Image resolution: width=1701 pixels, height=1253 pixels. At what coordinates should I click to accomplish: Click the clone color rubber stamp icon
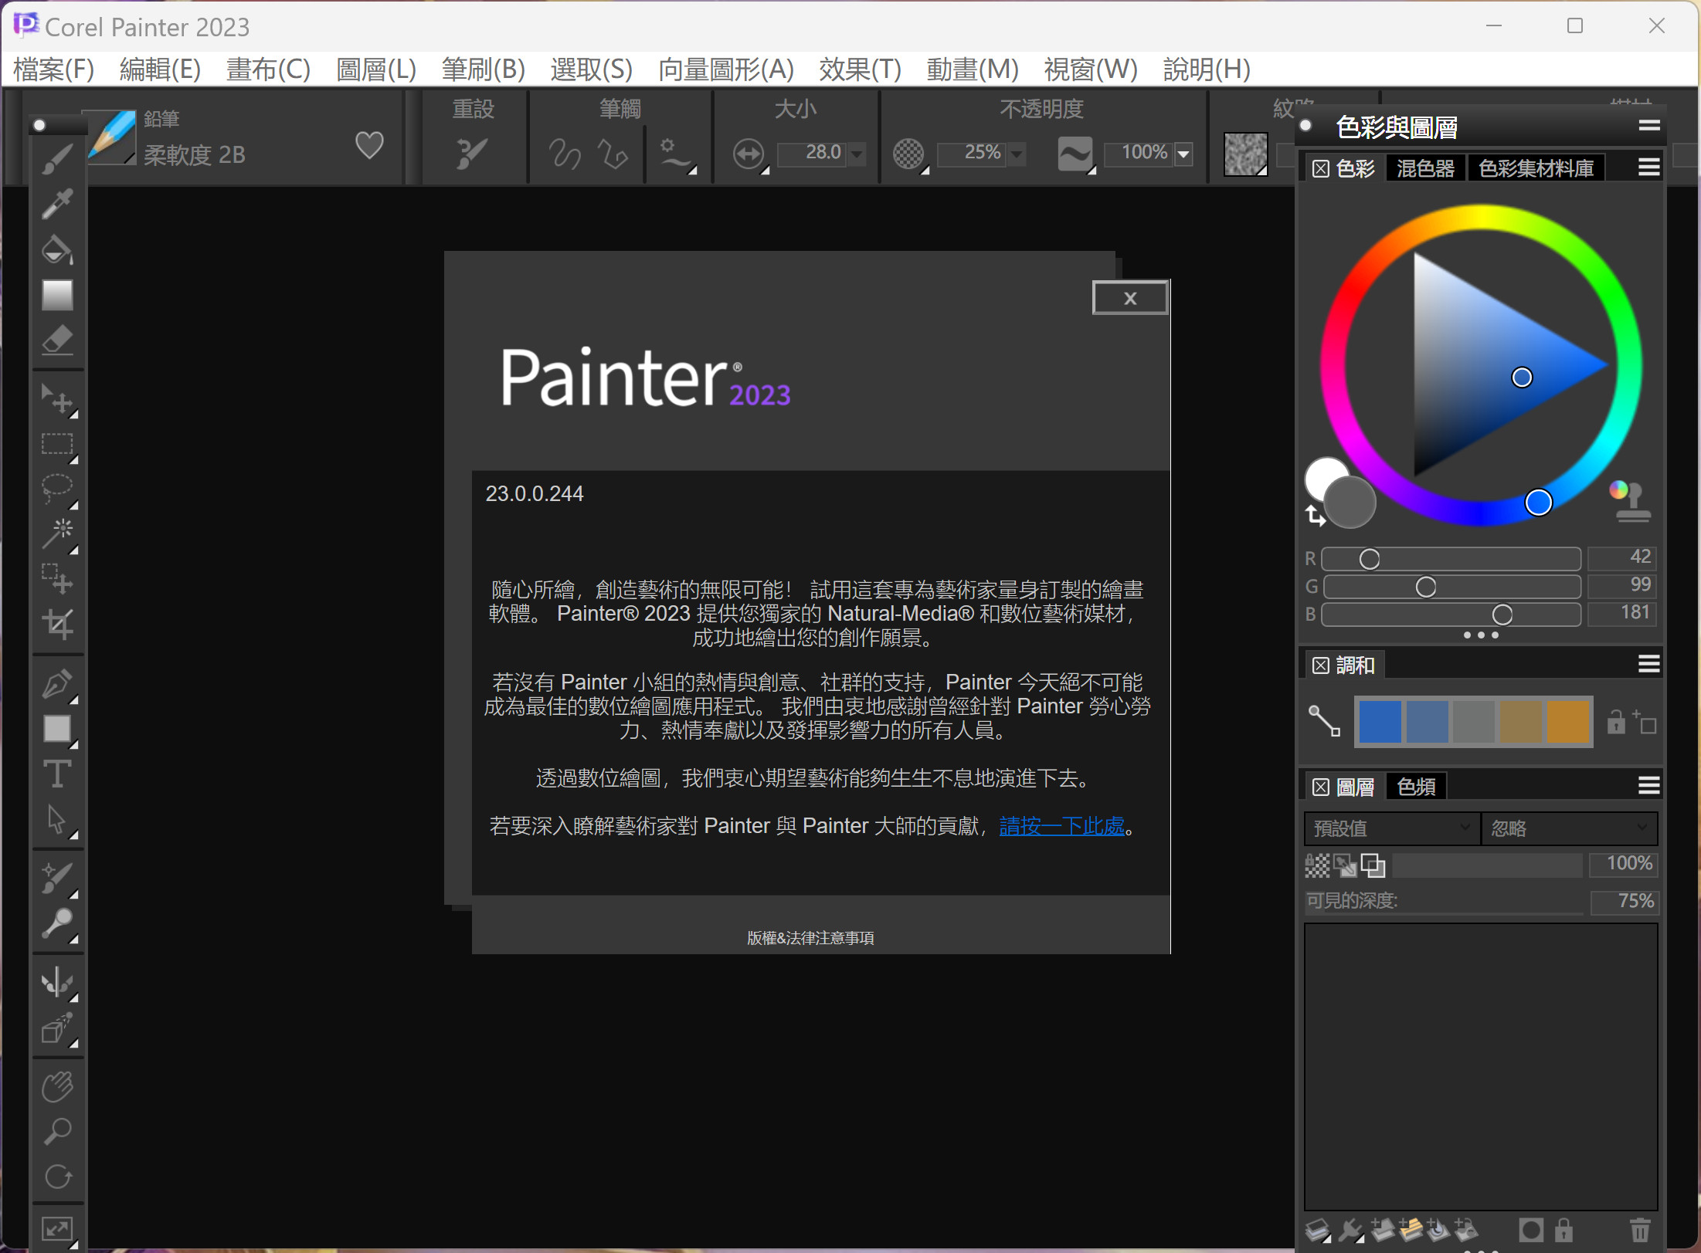click(1630, 502)
